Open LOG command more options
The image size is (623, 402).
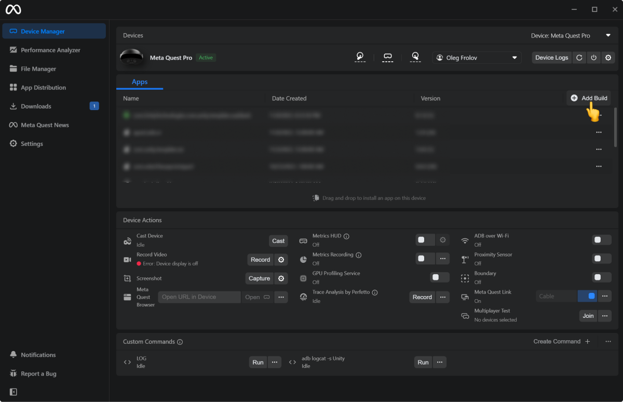pyautogui.click(x=275, y=362)
